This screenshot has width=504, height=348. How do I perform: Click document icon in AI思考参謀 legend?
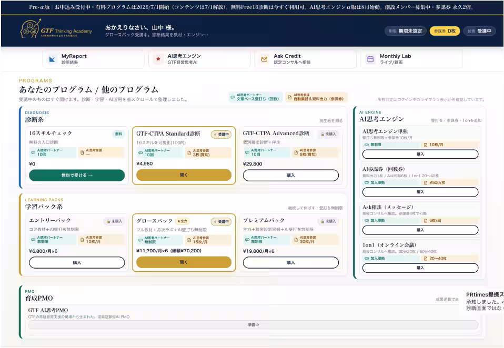click(x=289, y=97)
